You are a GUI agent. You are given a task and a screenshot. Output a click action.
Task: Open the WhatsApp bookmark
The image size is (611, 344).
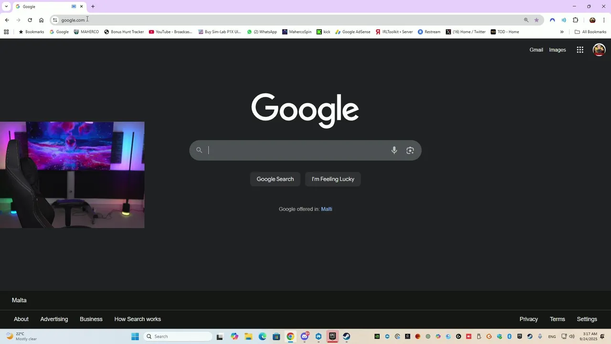tap(262, 32)
